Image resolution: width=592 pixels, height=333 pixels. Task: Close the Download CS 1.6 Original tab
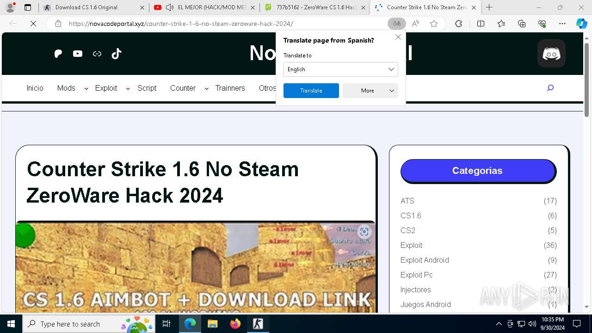[x=142, y=7]
